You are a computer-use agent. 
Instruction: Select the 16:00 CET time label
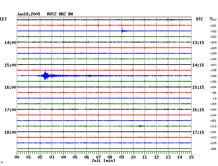[x=10, y=87]
